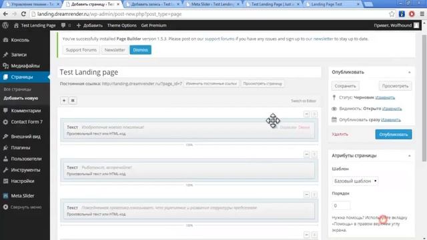Click the Сохранить draft button
The width and height of the screenshot is (427, 240).
tap(345, 86)
